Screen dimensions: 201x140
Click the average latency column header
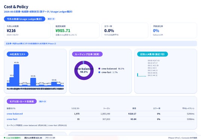pos(188,108)
